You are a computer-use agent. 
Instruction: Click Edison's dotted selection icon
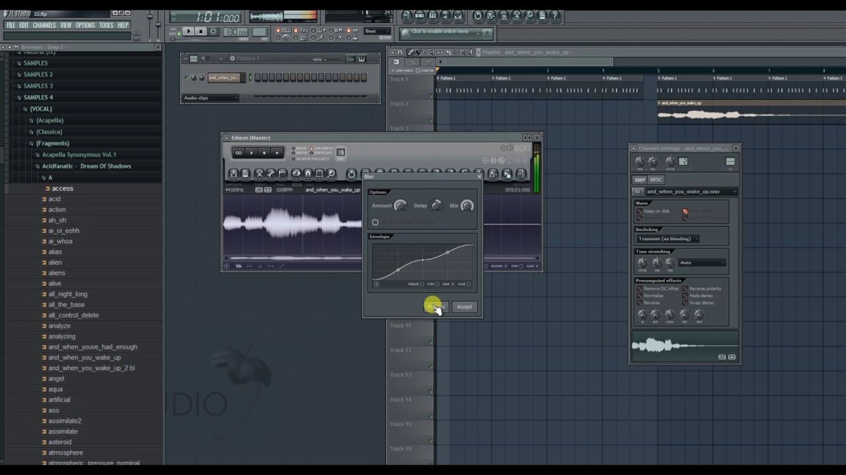click(319, 174)
